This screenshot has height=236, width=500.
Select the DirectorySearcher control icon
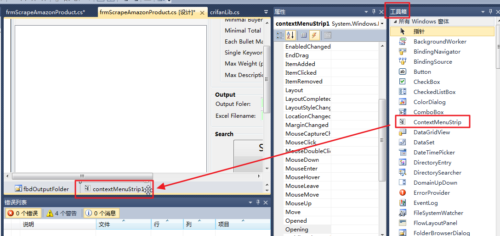(403, 172)
